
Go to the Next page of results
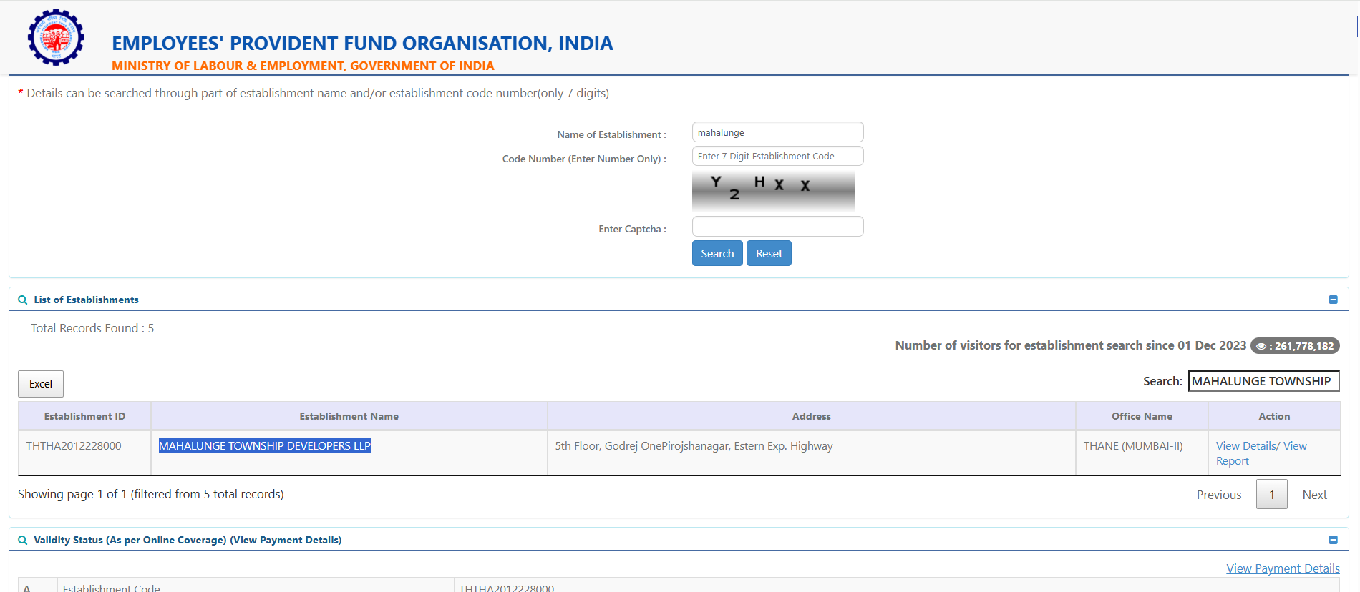point(1314,495)
